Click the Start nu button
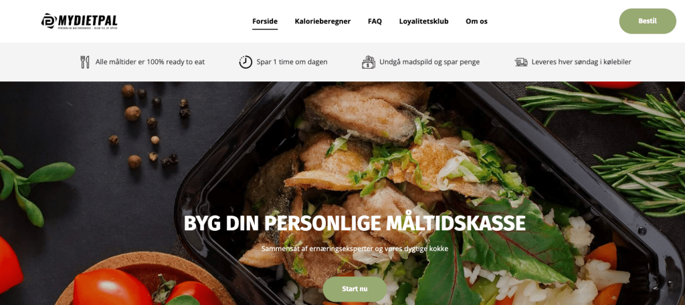685x305 pixels. pos(355,289)
